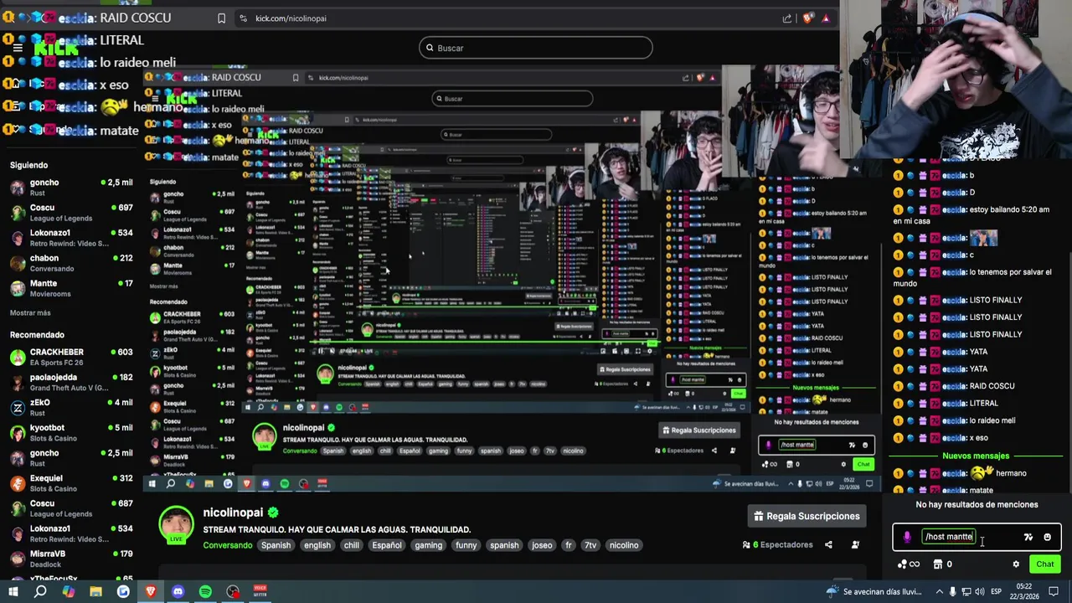
Task: Select the chill tag
Action: tap(351, 545)
